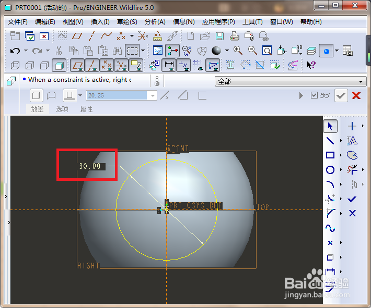Screen dimensions: 371x308
Task: Select the sketcher Fillet tool
Action: click(x=330, y=199)
